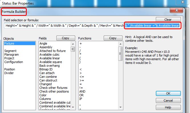Choose the Combined available linear field
The height and width of the screenshot is (113, 190).
coord(55,106)
